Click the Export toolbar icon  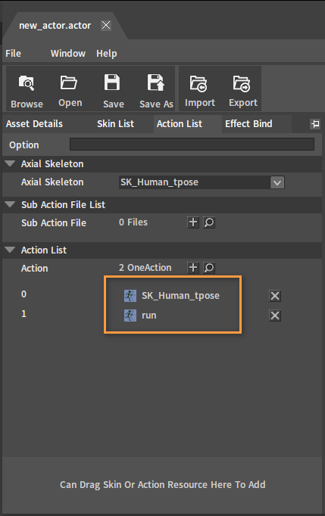coord(242,83)
